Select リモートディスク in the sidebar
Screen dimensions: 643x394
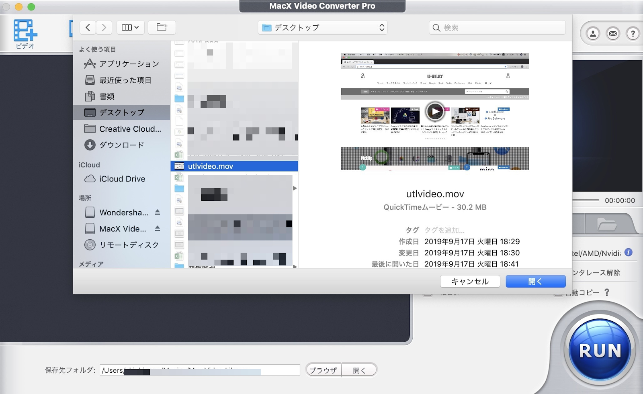pyautogui.click(x=122, y=245)
